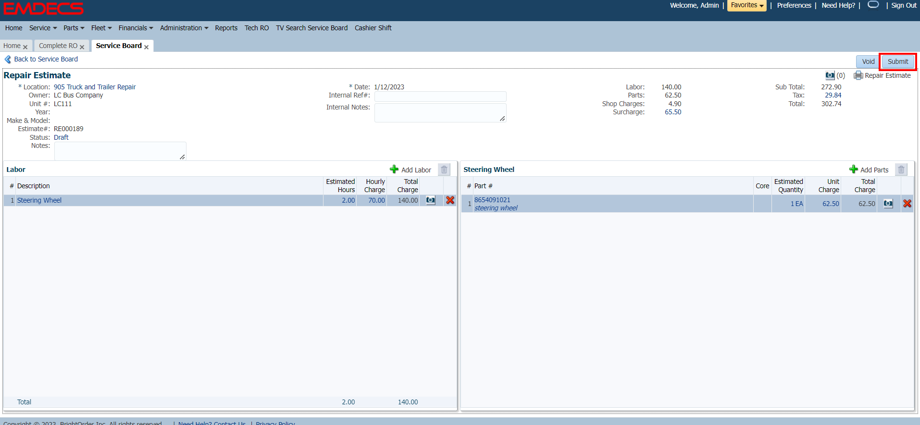This screenshot has width=920, height=425.
Task: Switch to the Complete RO tab
Action: 58,46
